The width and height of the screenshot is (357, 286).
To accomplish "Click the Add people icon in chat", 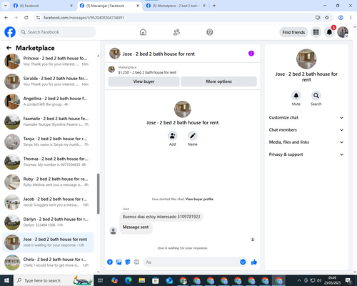I will (x=173, y=136).
